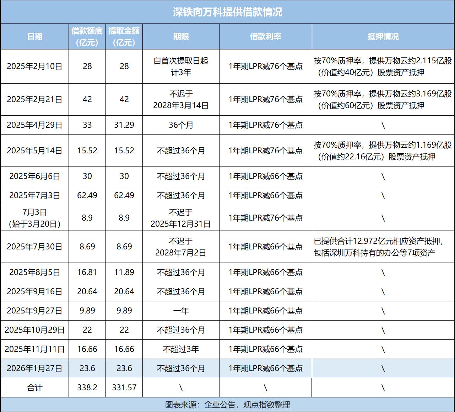Select the 提取金额（亿元）column header
This screenshot has width=455, height=412.
coord(124,36)
